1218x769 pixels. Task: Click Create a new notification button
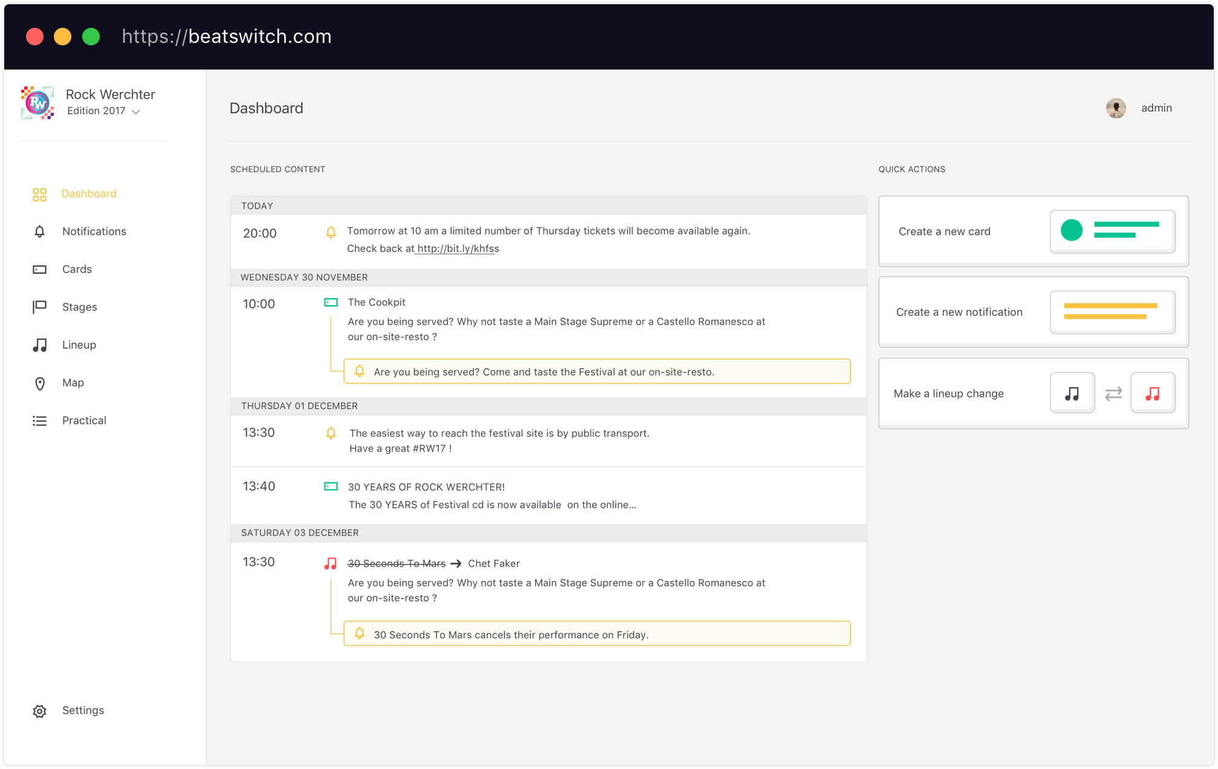[x=1033, y=310]
